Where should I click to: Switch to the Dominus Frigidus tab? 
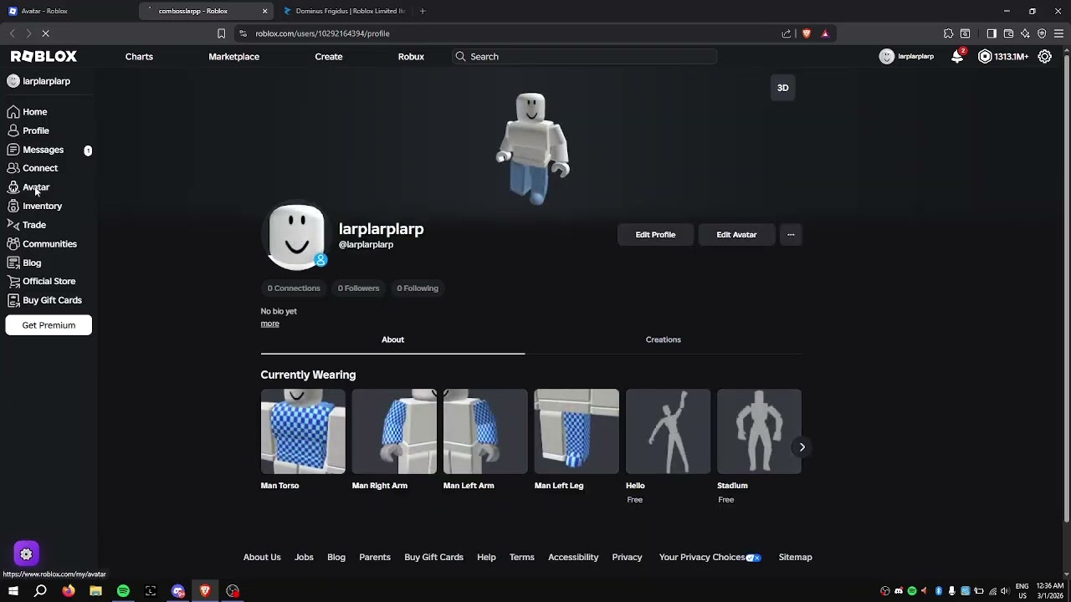pyautogui.click(x=345, y=11)
